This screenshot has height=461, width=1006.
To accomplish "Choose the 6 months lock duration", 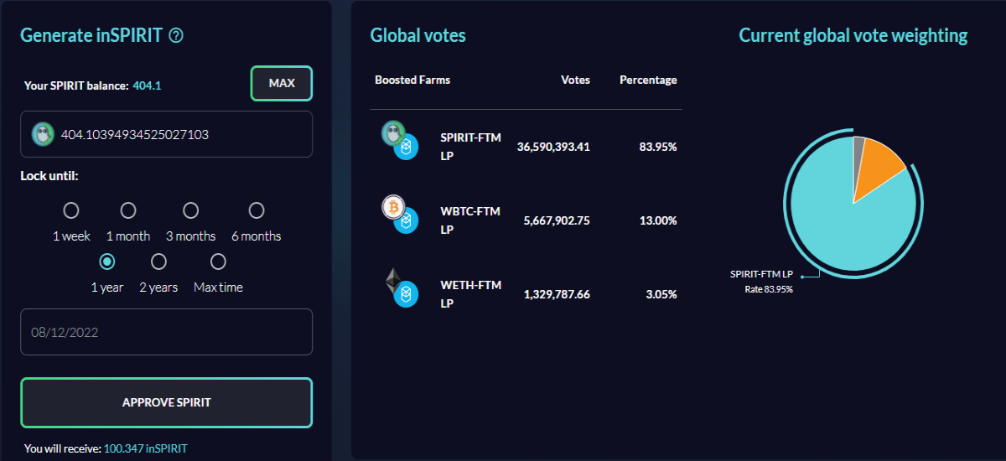I will click(257, 210).
